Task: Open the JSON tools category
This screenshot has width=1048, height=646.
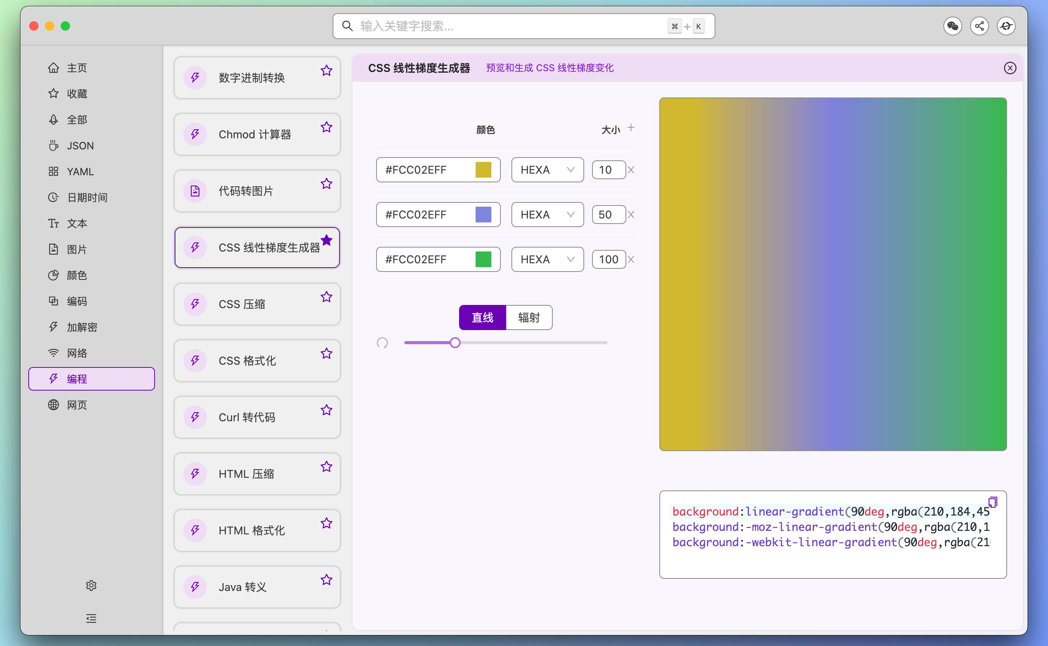Action: 80,145
